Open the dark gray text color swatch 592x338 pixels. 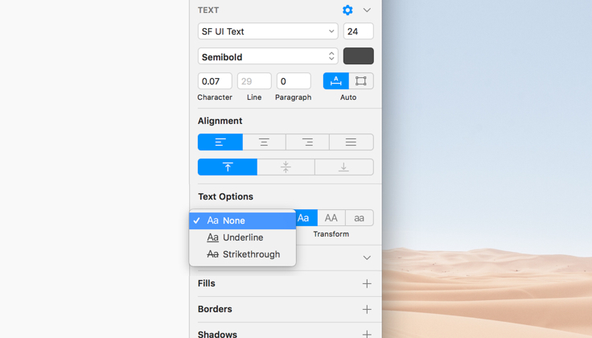click(x=358, y=56)
